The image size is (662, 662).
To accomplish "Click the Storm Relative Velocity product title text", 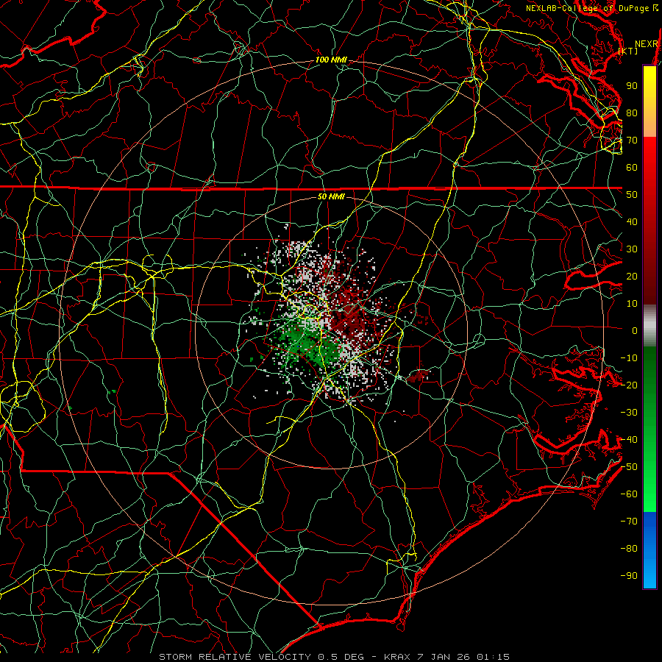I will click(x=234, y=657).
